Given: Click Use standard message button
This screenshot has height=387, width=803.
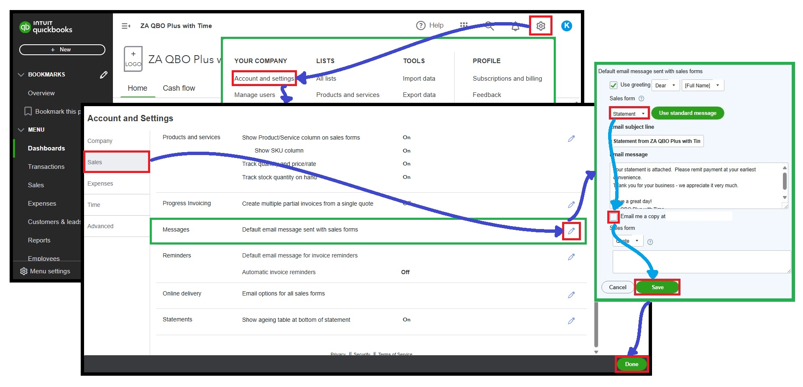Looking at the screenshot, I should pos(688,113).
